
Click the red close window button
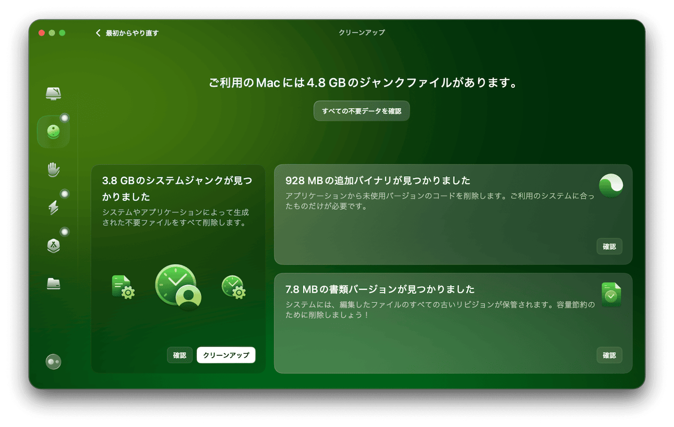42,33
